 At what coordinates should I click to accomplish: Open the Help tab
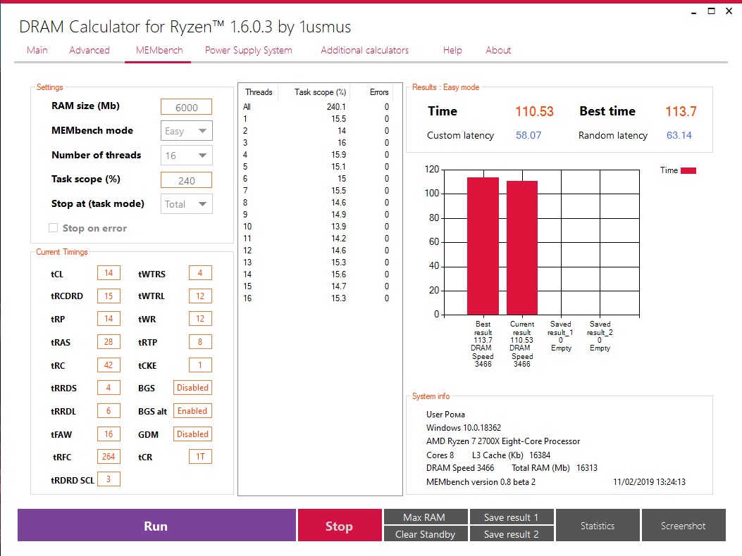click(x=452, y=50)
